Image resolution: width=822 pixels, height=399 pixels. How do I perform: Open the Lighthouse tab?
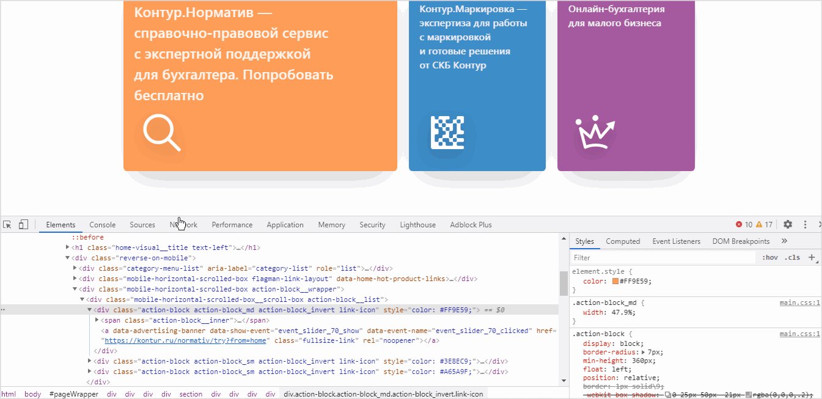click(x=418, y=225)
